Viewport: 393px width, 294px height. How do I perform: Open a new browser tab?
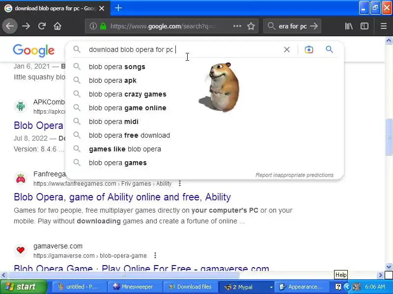tap(118, 8)
